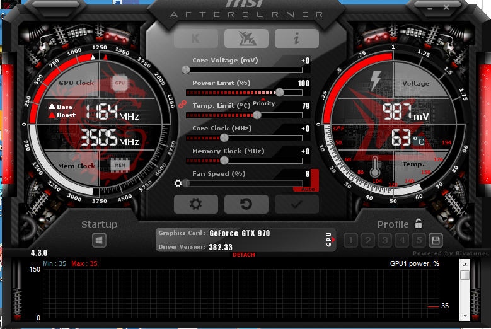
Task: Select profile slot 2
Action: (x=368, y=240)
